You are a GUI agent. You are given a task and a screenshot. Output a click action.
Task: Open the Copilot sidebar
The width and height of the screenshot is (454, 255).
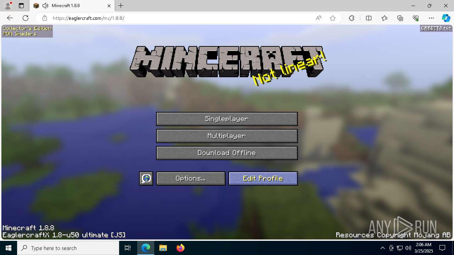coord(446,18)
